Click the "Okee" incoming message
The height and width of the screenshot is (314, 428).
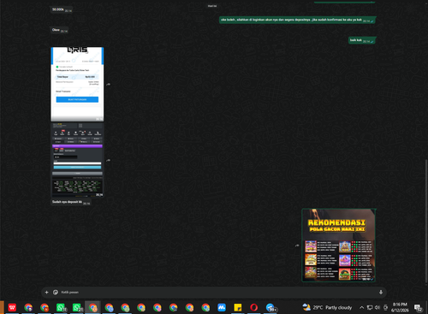tap(59, 30)
